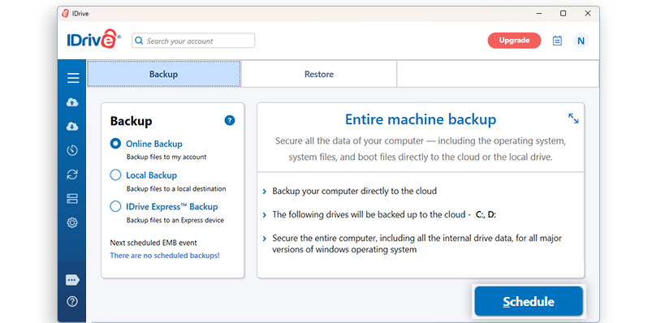Open the help question mark in sidebar

72,301
